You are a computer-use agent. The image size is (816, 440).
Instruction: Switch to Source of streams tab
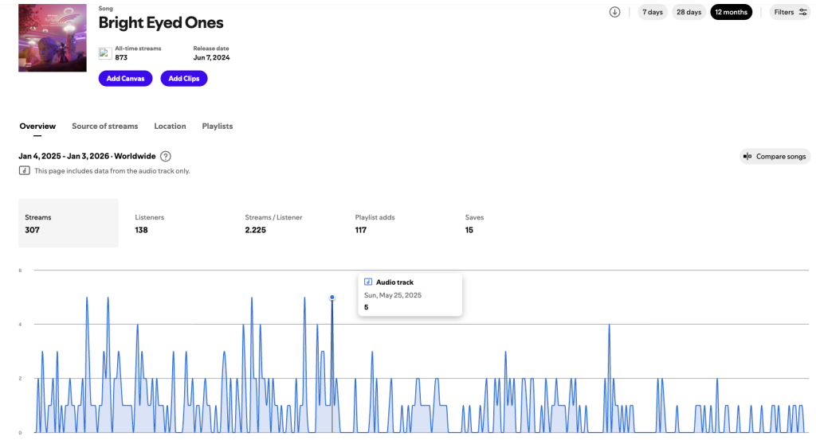click(104, 126)
